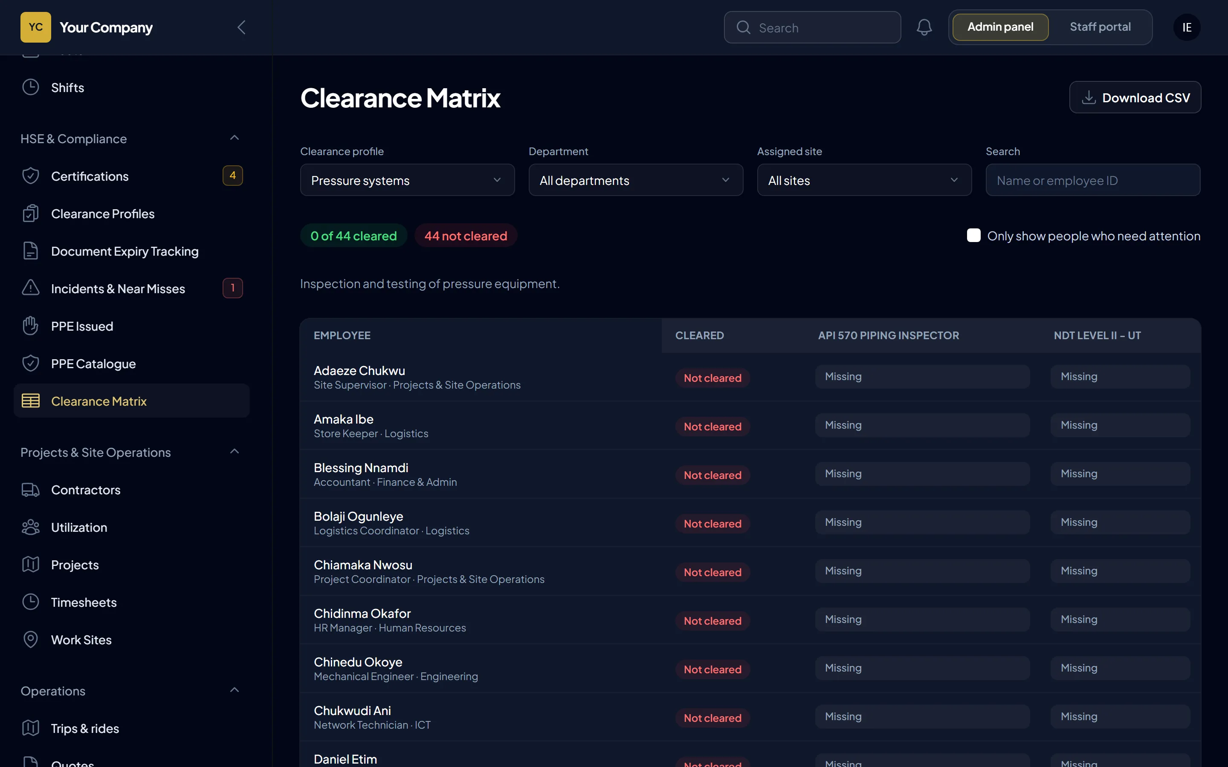The height and width of the screenshot is (767, 1228).
Task: Select employee Amaka Ibe
Action: tap(344, 419)
